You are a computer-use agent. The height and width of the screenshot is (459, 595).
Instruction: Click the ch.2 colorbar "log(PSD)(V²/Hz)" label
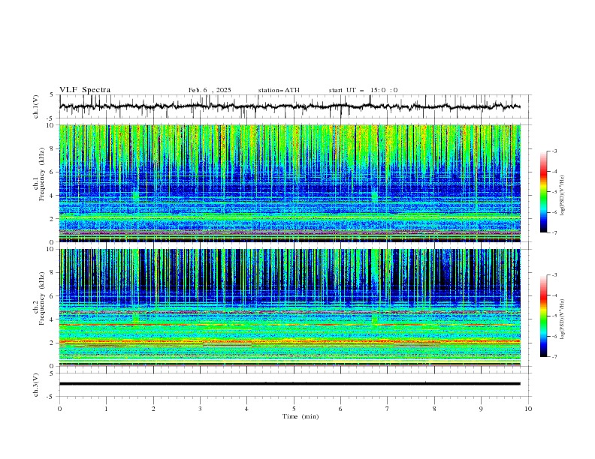[x=563, y=319]
